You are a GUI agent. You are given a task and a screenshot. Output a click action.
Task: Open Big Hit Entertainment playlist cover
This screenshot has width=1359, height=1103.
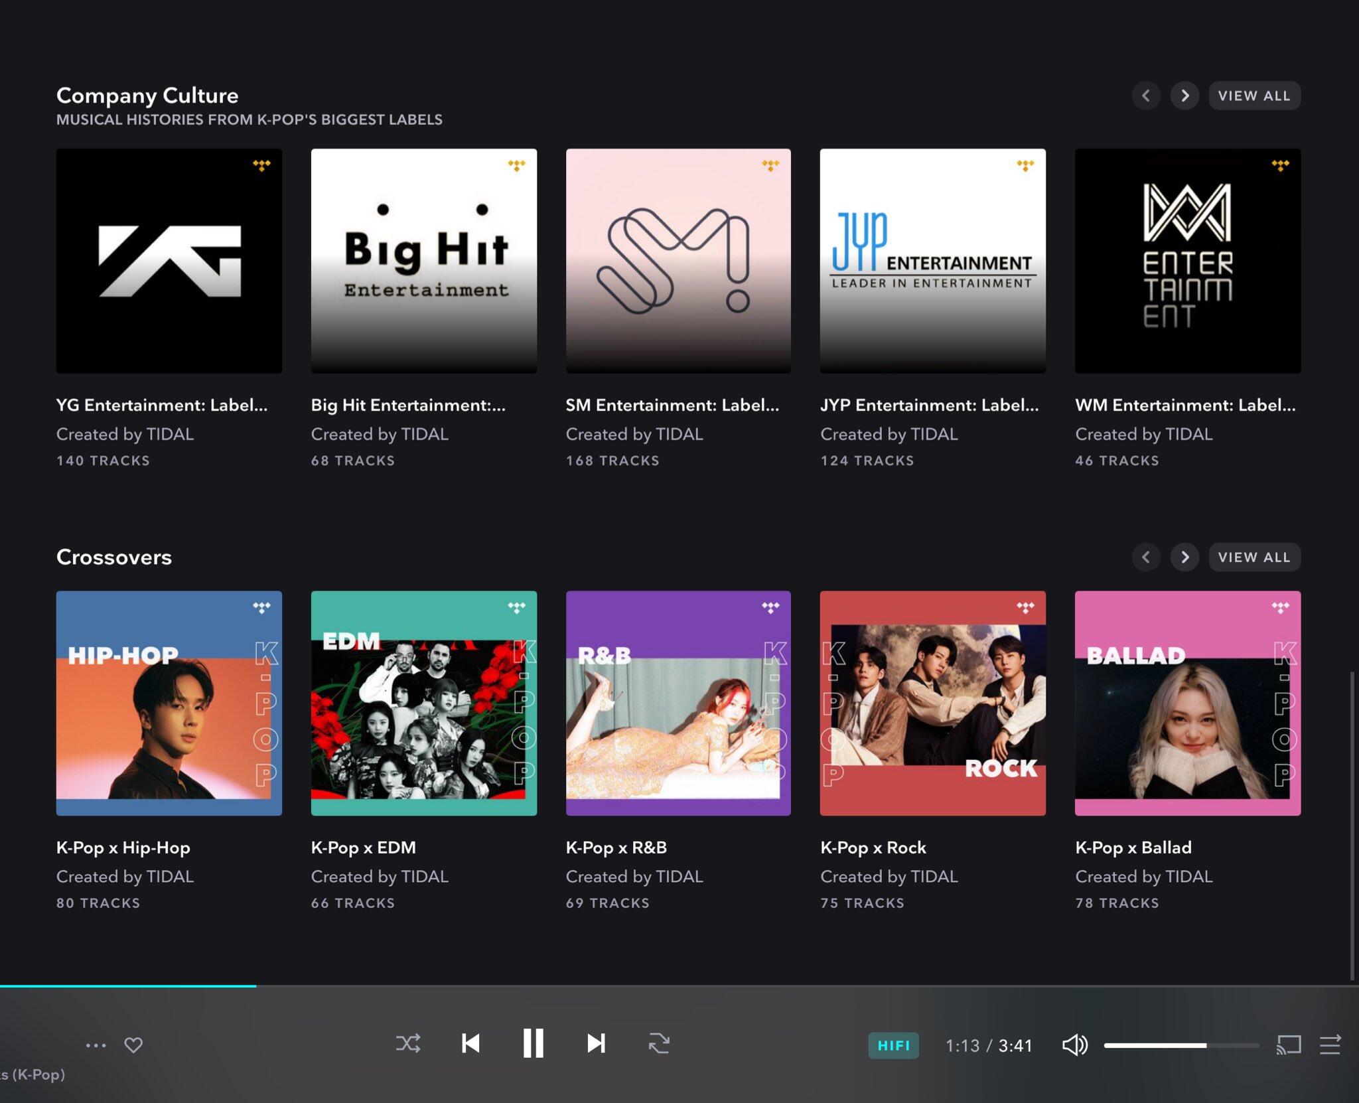pyautogui.click(x=424, y=261)
